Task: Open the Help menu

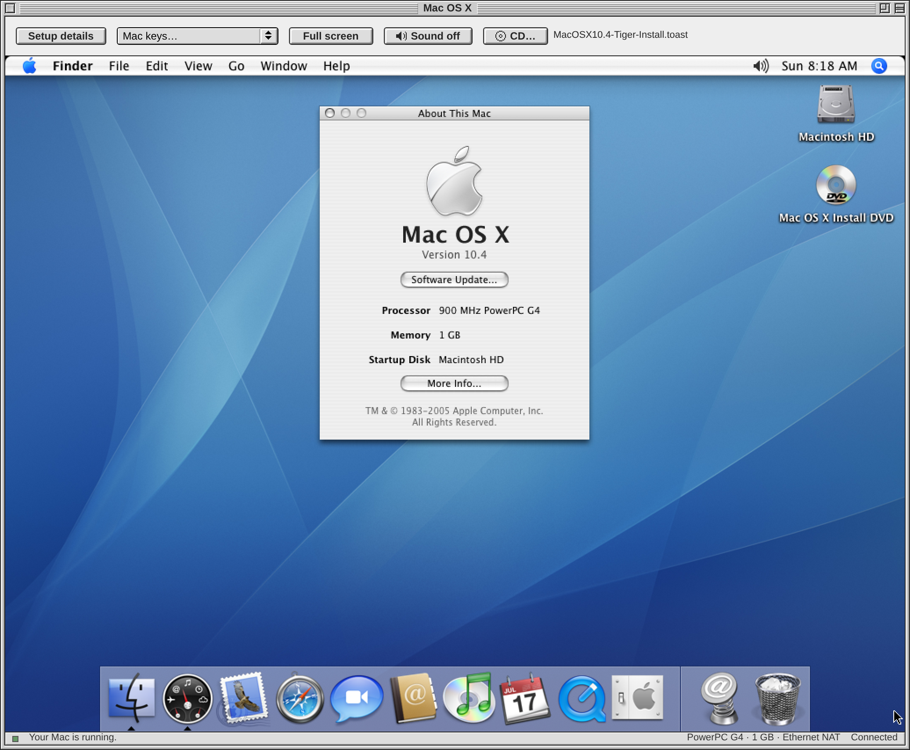Action: pos(336,66)
